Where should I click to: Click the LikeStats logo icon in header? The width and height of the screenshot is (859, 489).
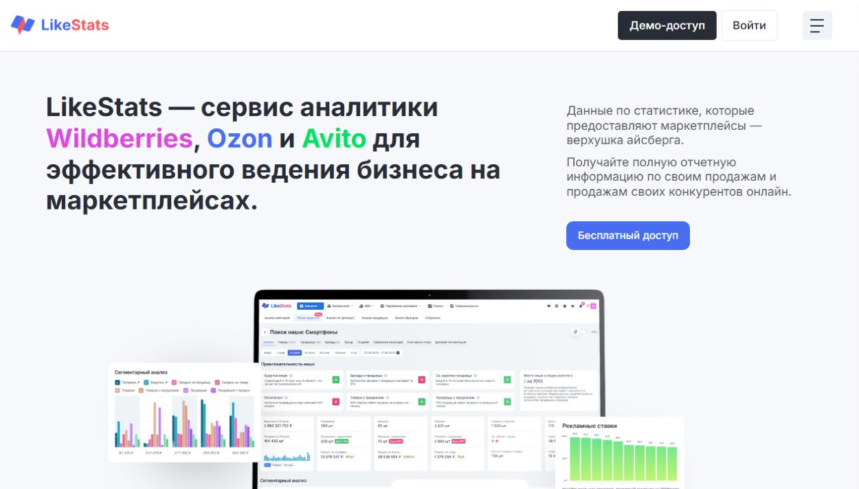23,25
